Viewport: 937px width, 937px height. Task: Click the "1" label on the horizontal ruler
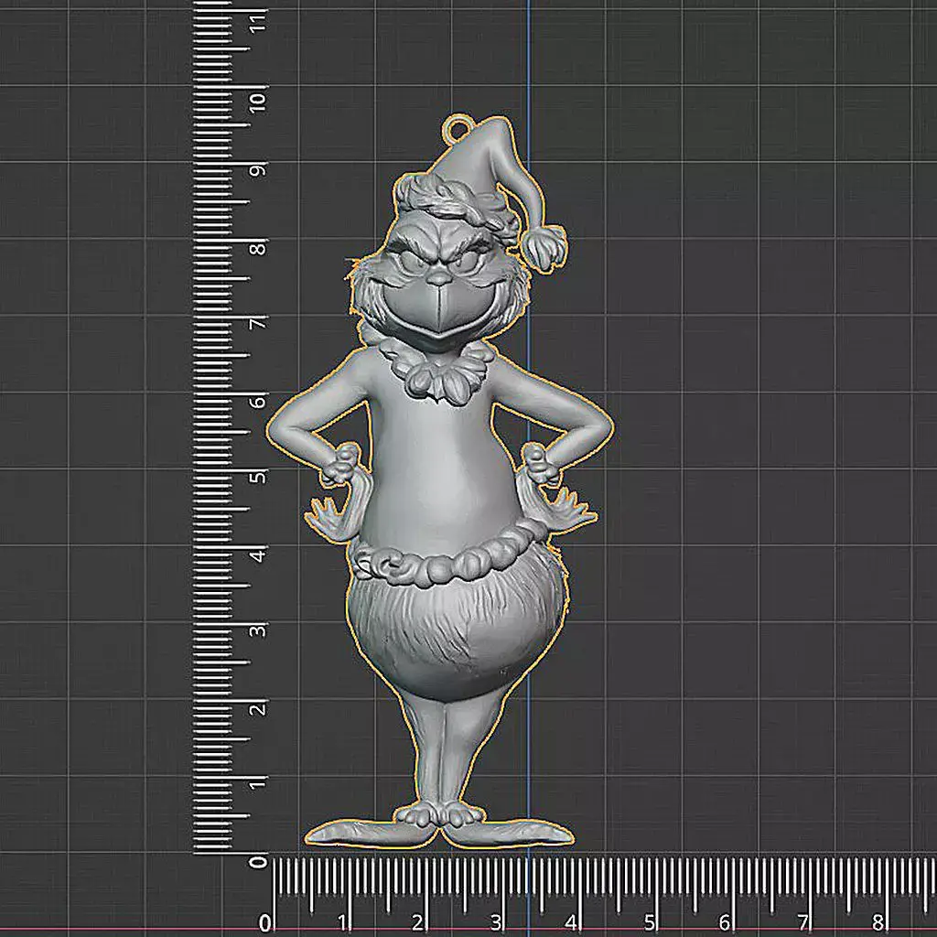[342, 922]
